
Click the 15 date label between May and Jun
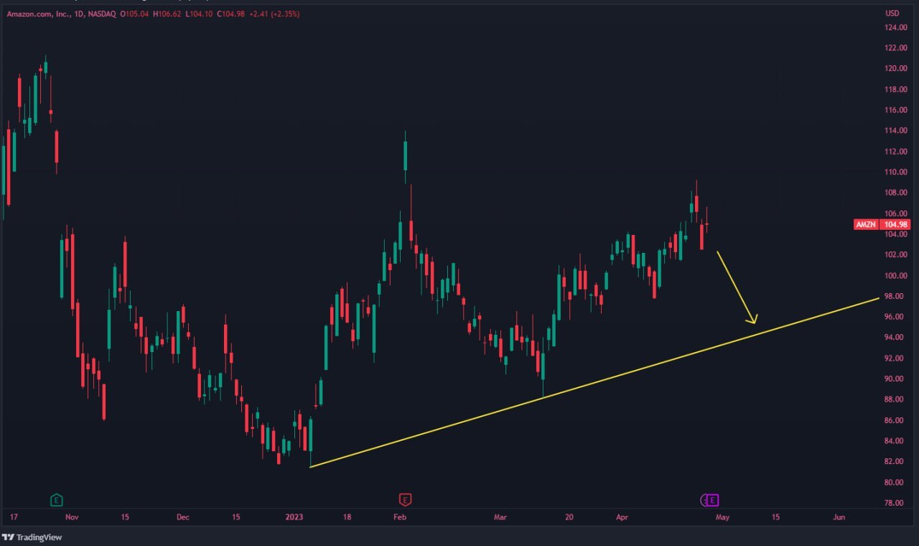click(x=776, y=517)
